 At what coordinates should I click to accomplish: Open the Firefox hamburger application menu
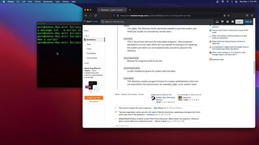pyautogui.click(x=252, y=15)
